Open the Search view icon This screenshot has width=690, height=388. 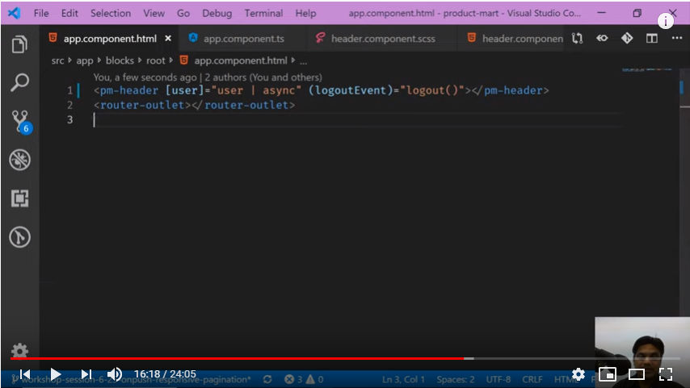click(x=19, y=82)
